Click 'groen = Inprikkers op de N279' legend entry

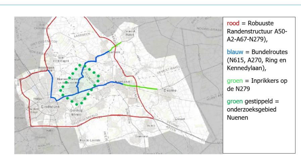click(257, 85)
